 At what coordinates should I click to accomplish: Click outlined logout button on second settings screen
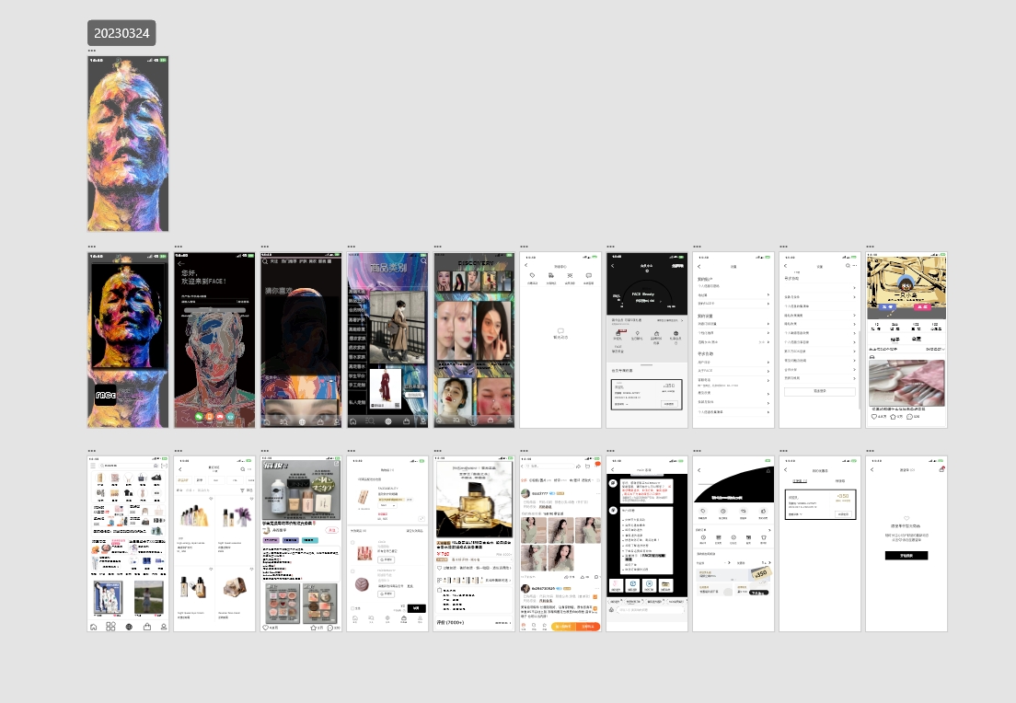point(820,391)
